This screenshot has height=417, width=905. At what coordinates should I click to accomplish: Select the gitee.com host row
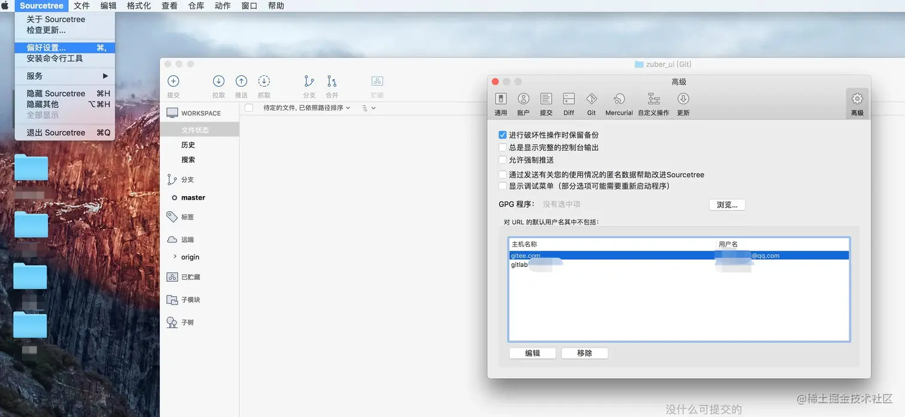[679, 255]
